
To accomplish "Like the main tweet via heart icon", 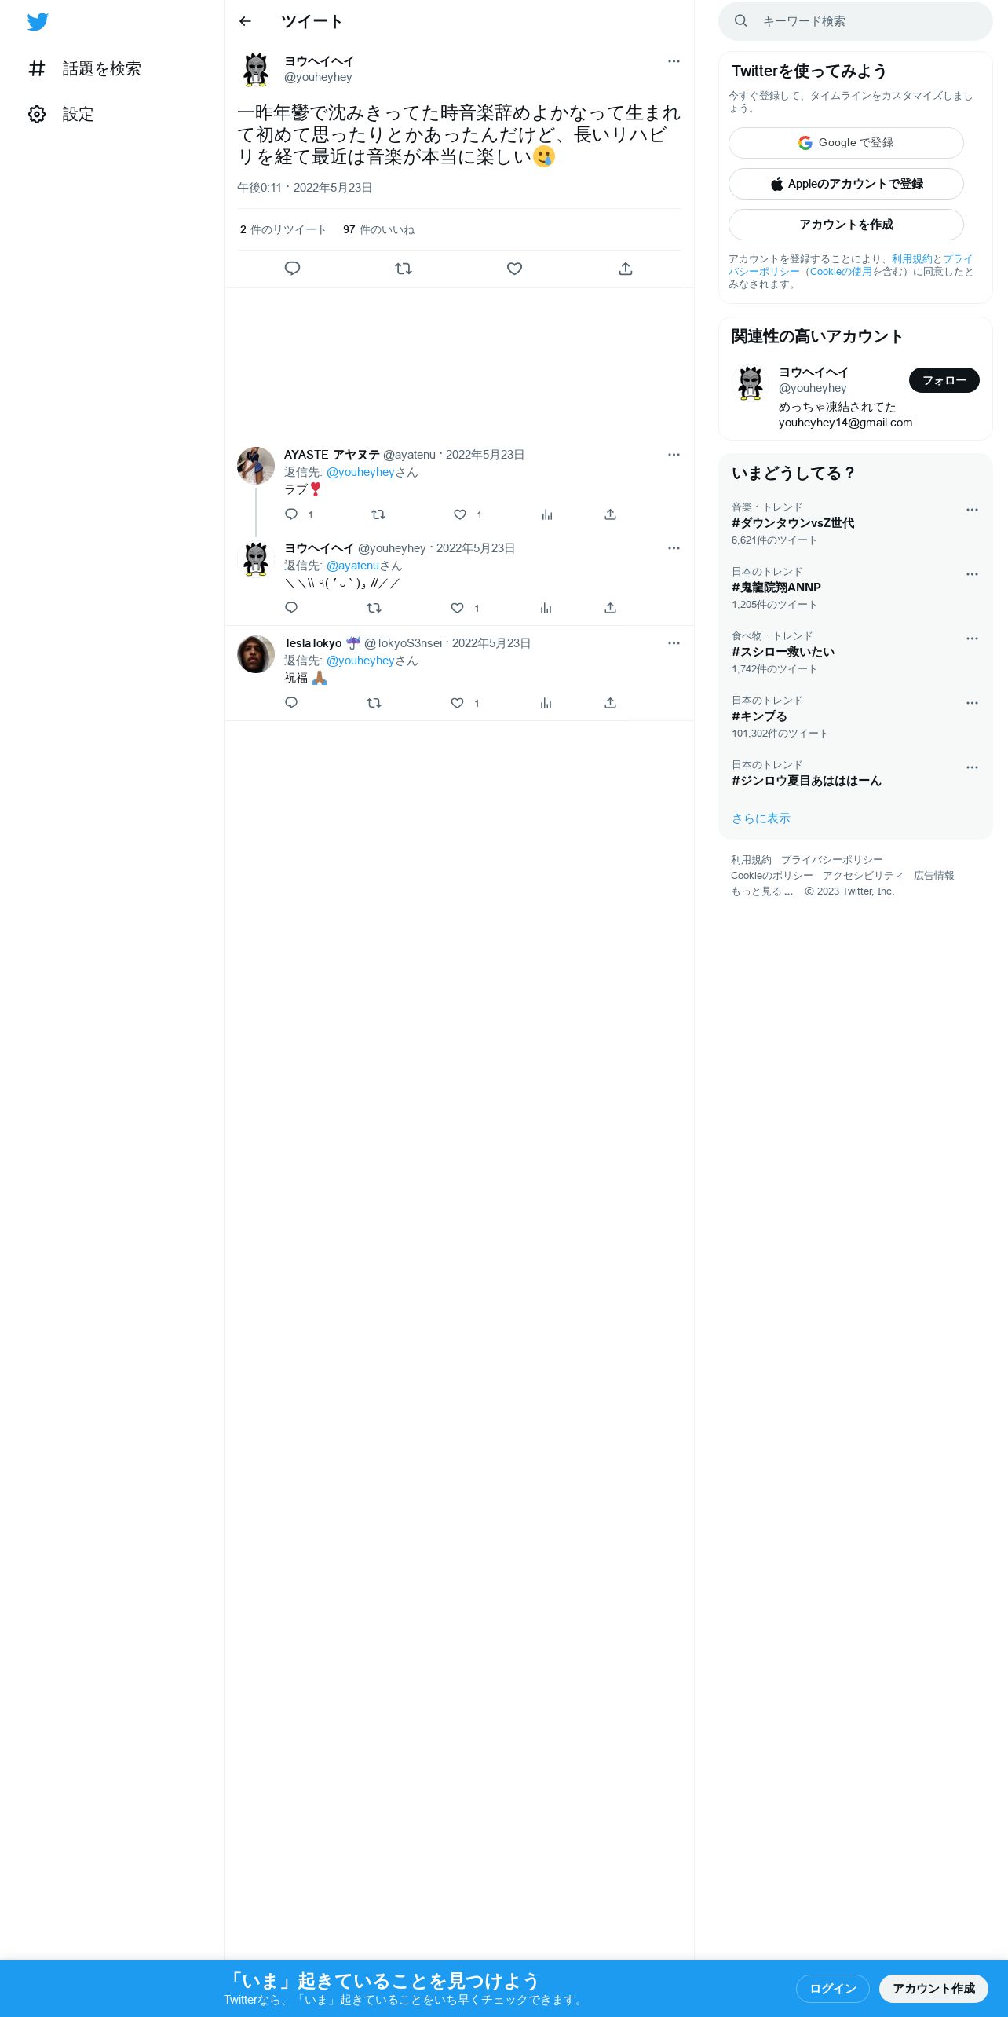I will (514, 269).
